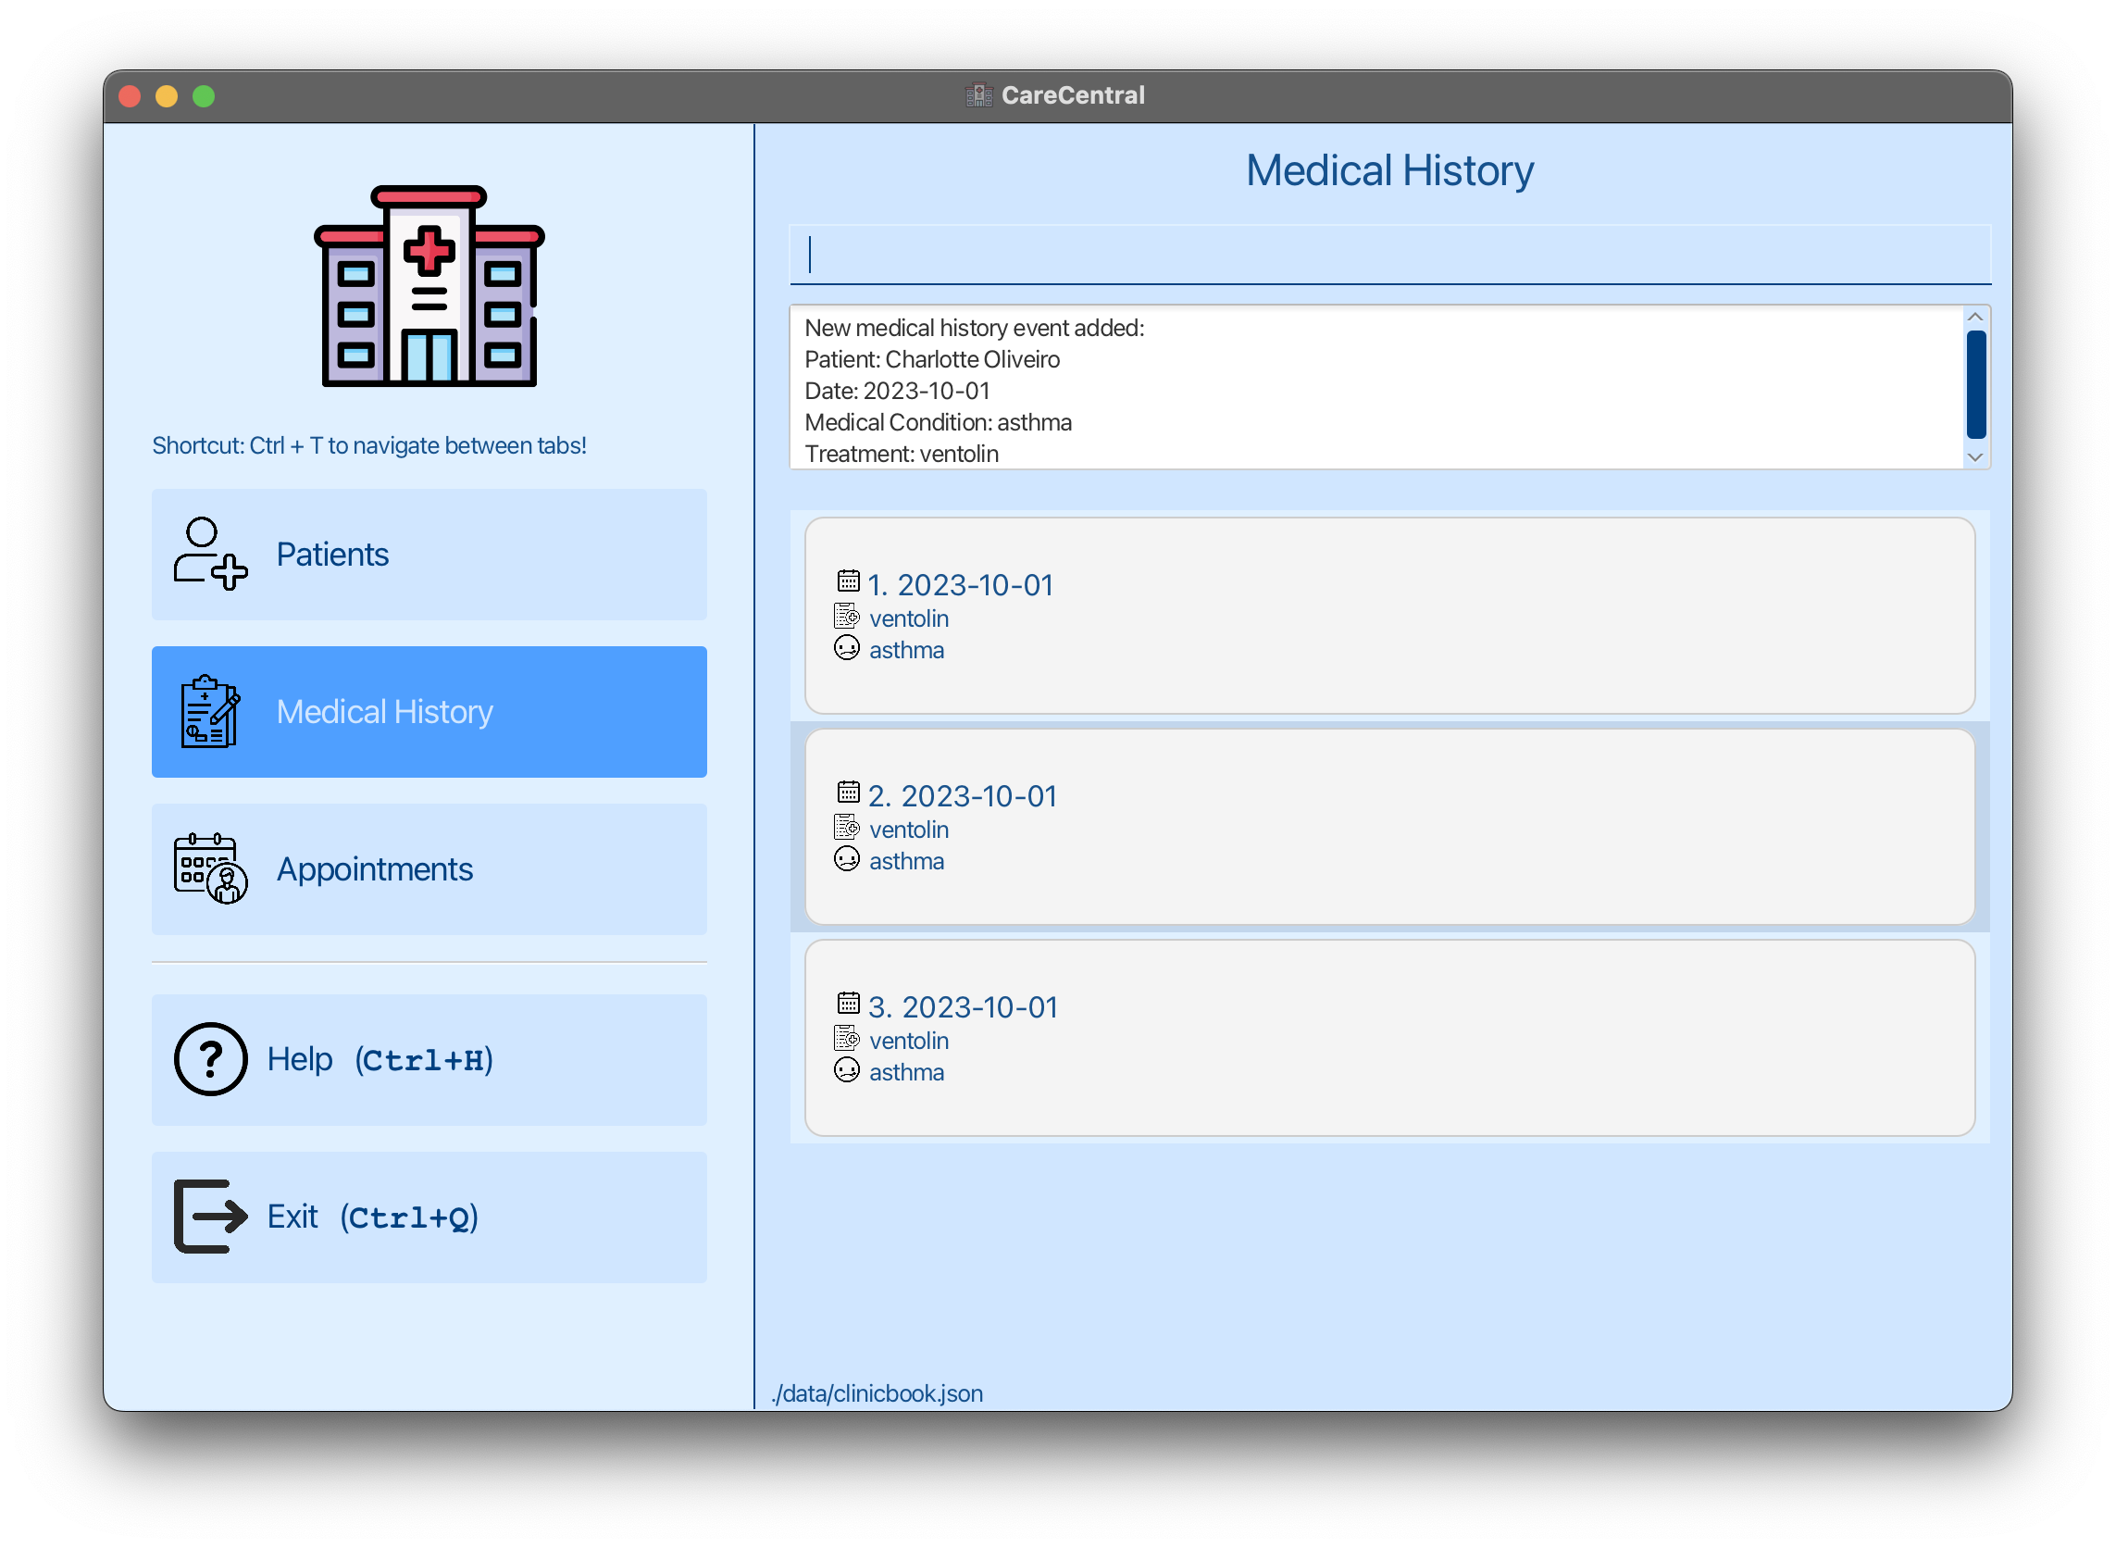Click the CareCentral title bar icon
The height and width of the screenshot is (1548, 2116).
(978, 94)
